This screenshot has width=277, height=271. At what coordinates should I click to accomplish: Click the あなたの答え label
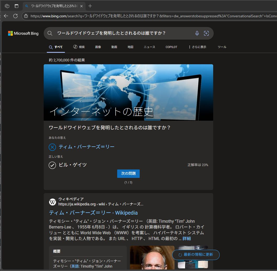(x=57, y=138)
